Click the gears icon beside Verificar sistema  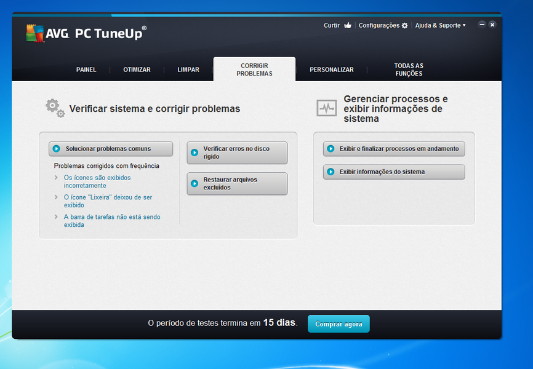55,108
